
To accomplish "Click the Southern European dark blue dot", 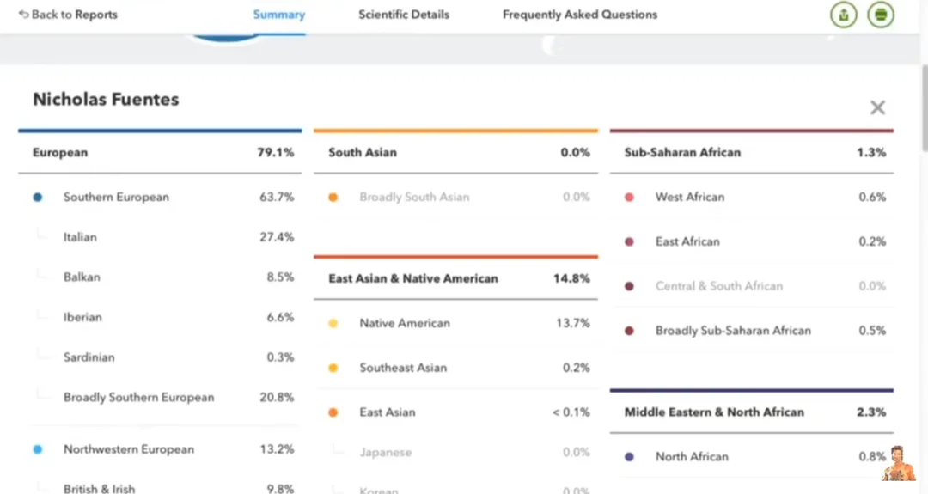I will click(38, 198).
